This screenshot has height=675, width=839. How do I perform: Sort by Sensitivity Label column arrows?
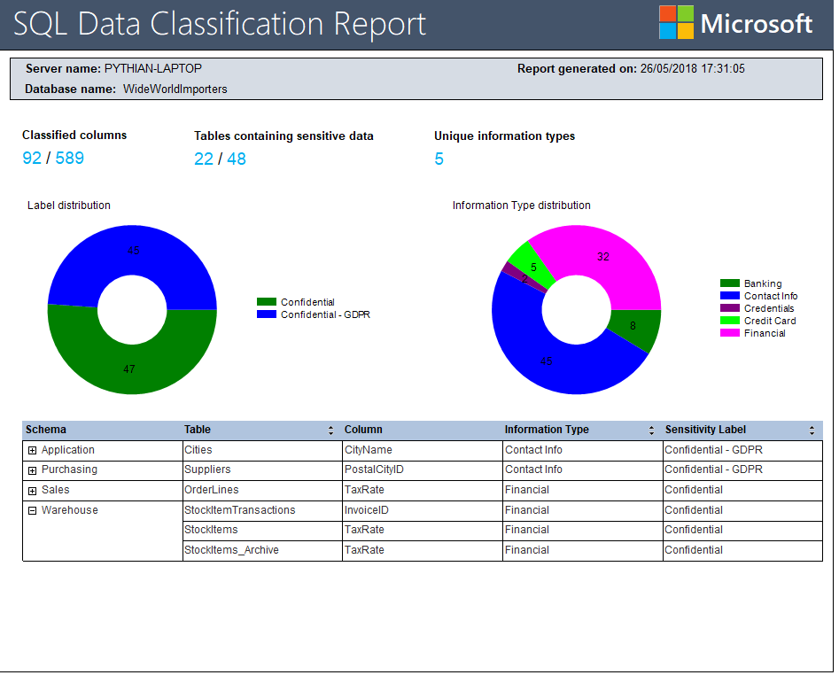pos(812,431)
